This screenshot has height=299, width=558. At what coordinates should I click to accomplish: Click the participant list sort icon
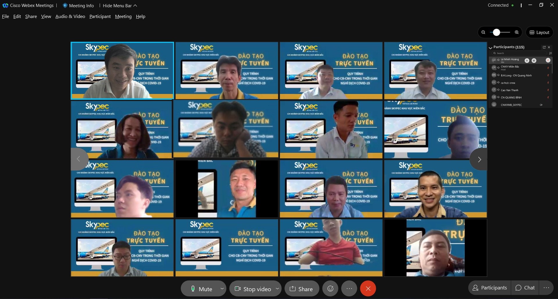[x=550, y=53]
